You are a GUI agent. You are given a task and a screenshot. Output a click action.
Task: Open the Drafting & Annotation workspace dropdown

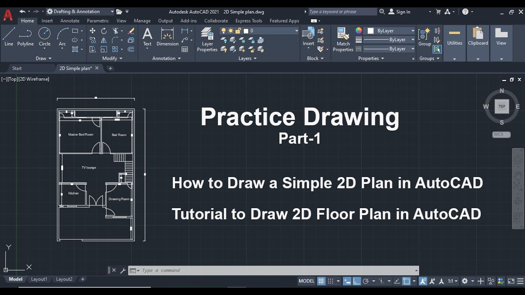tap(80, 11)
